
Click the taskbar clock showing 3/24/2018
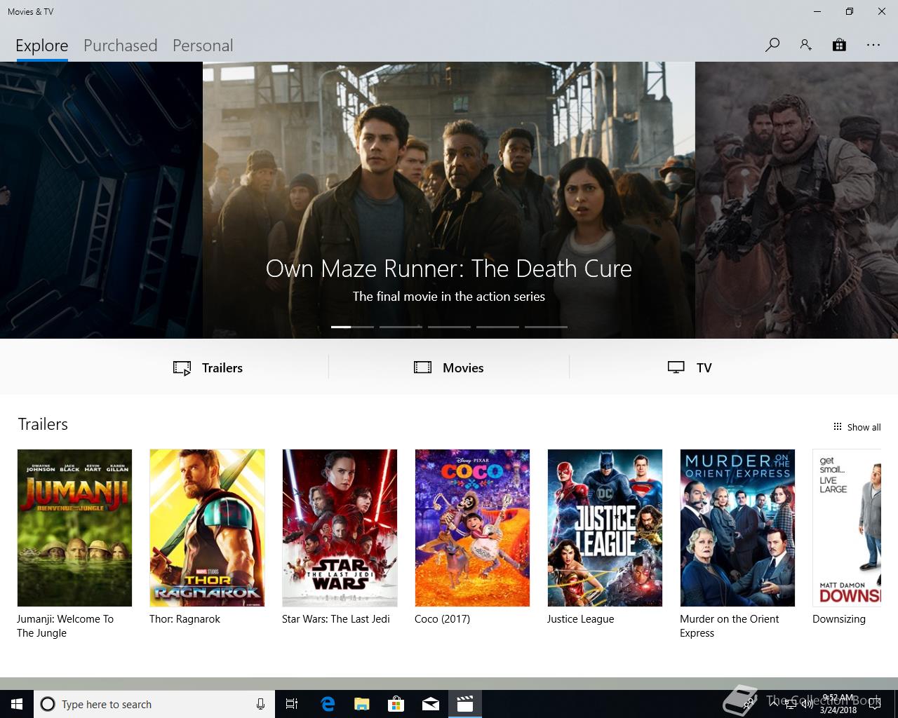tap(839, 704)
